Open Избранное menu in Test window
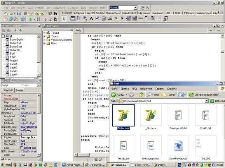 point(146,89)
